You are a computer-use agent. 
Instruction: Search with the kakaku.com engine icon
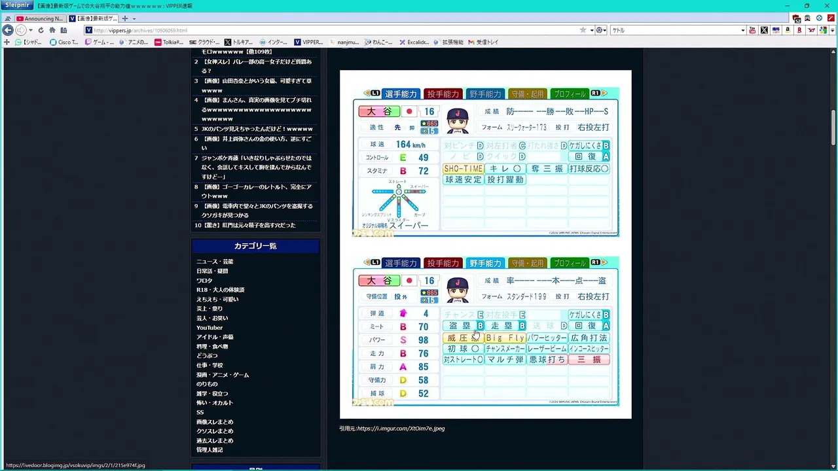tap(776, 30)
